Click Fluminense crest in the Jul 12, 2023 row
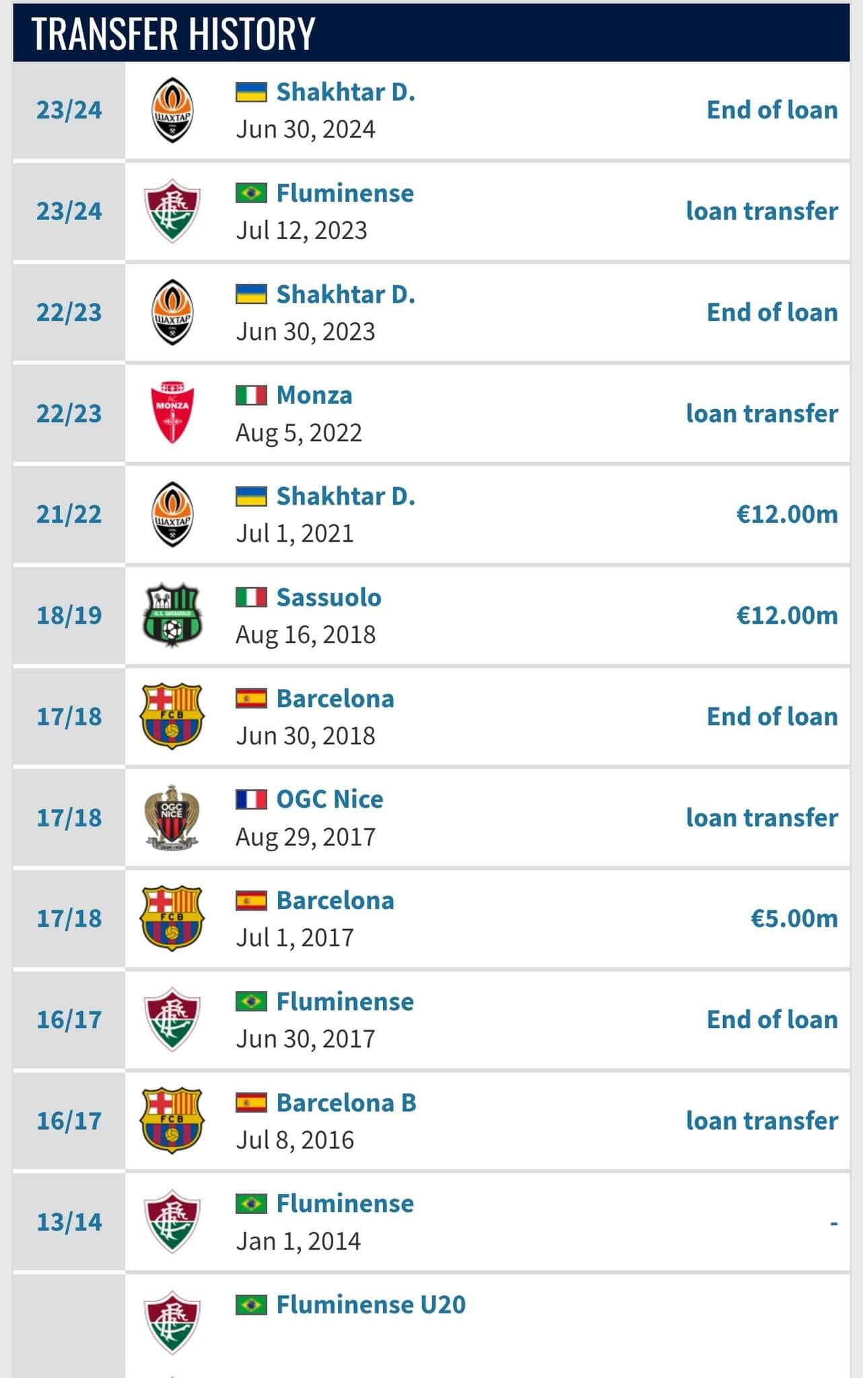The width and height of the screenshot is (863, 1378). (x=172, y=211)
